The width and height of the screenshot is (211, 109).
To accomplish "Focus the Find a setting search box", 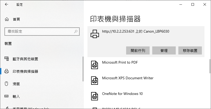I will [39, 32].
